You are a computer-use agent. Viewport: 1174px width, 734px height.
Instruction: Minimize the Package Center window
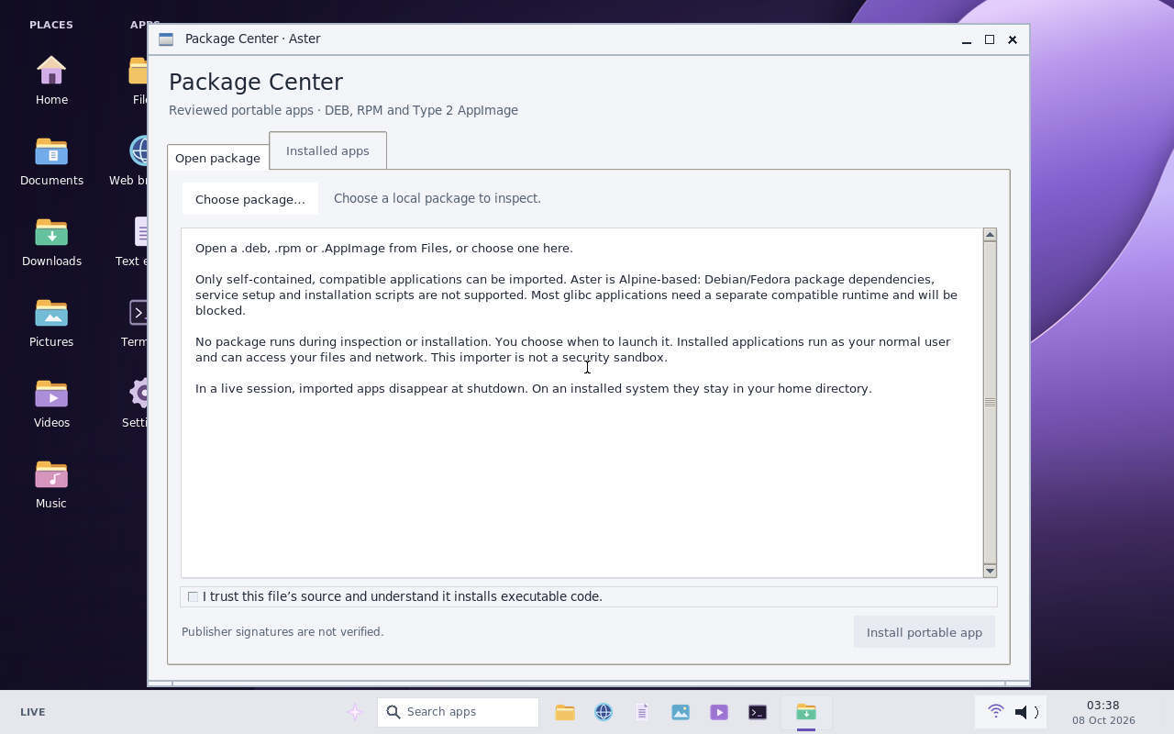pos(967,39)
